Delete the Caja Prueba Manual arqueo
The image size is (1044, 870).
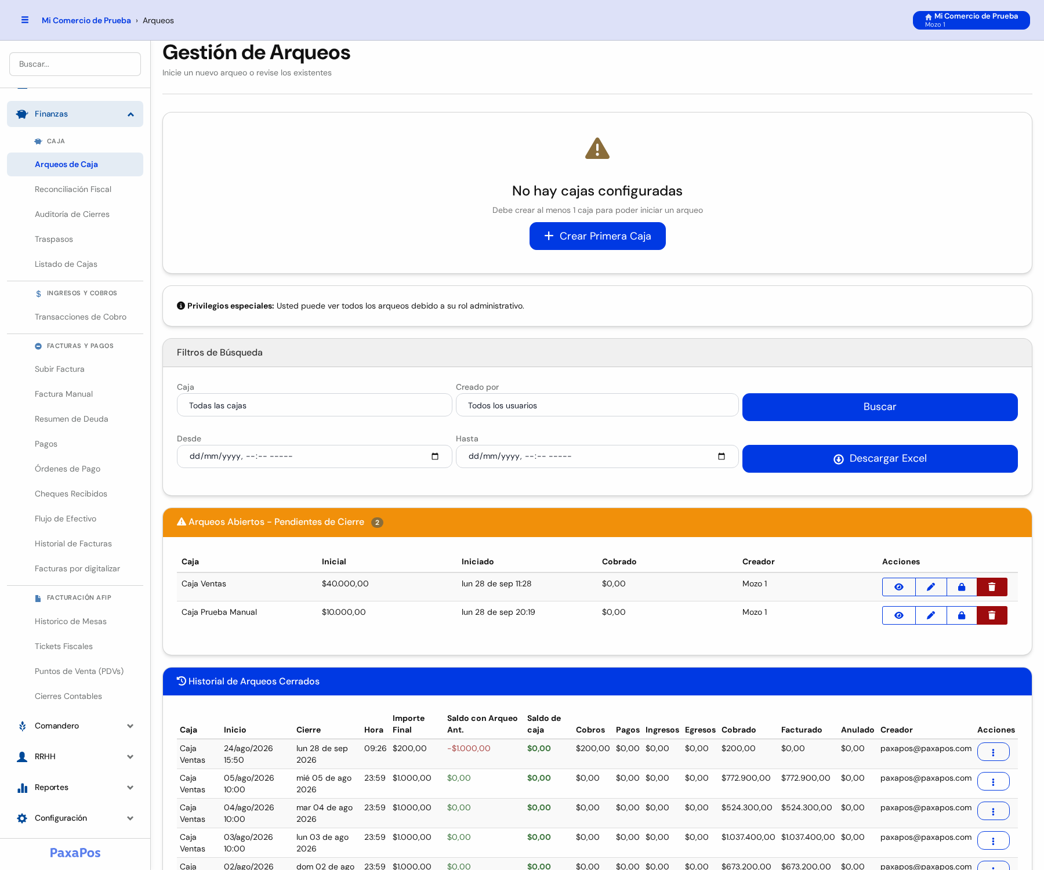pos(992,615)
